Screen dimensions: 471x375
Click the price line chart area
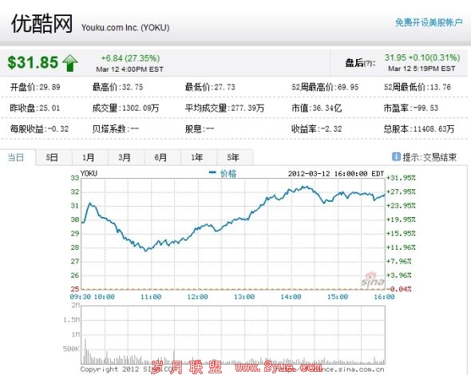233,234
